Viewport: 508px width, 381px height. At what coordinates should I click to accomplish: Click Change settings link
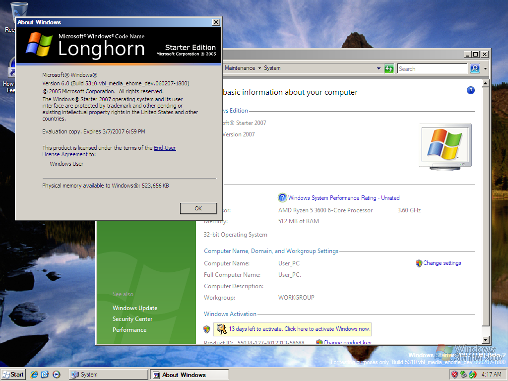(442, 263)
